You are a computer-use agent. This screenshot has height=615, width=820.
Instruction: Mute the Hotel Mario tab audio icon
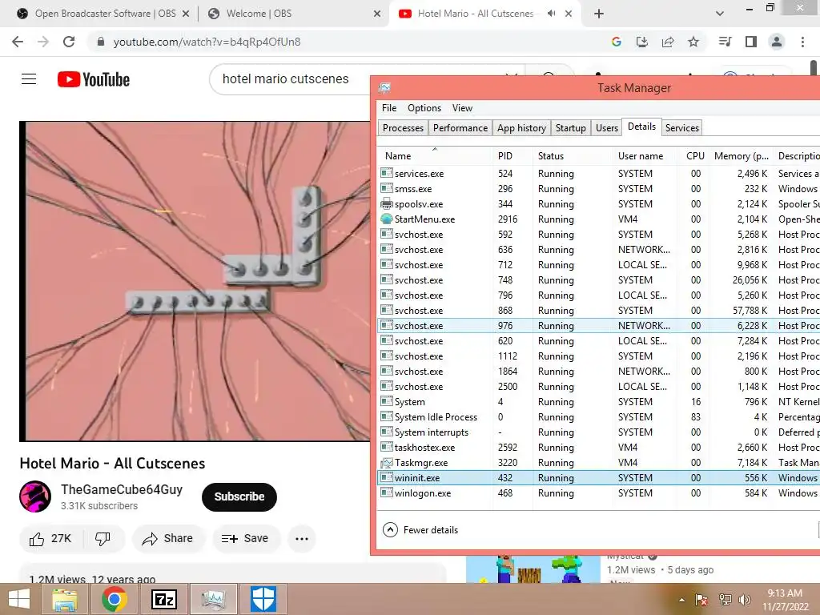(551, 14)
